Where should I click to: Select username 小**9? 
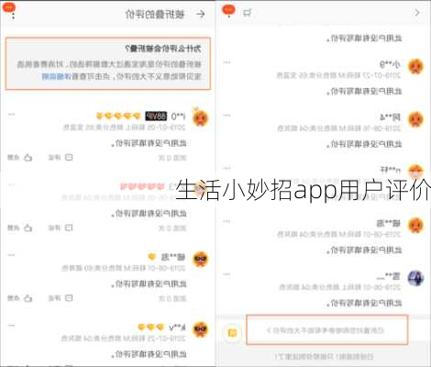[390, 64]
